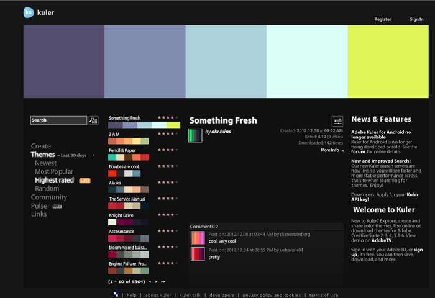This screenshot has height=298, width=435.
Task: Open the AdobeTV link
Action: coord(382,240)
